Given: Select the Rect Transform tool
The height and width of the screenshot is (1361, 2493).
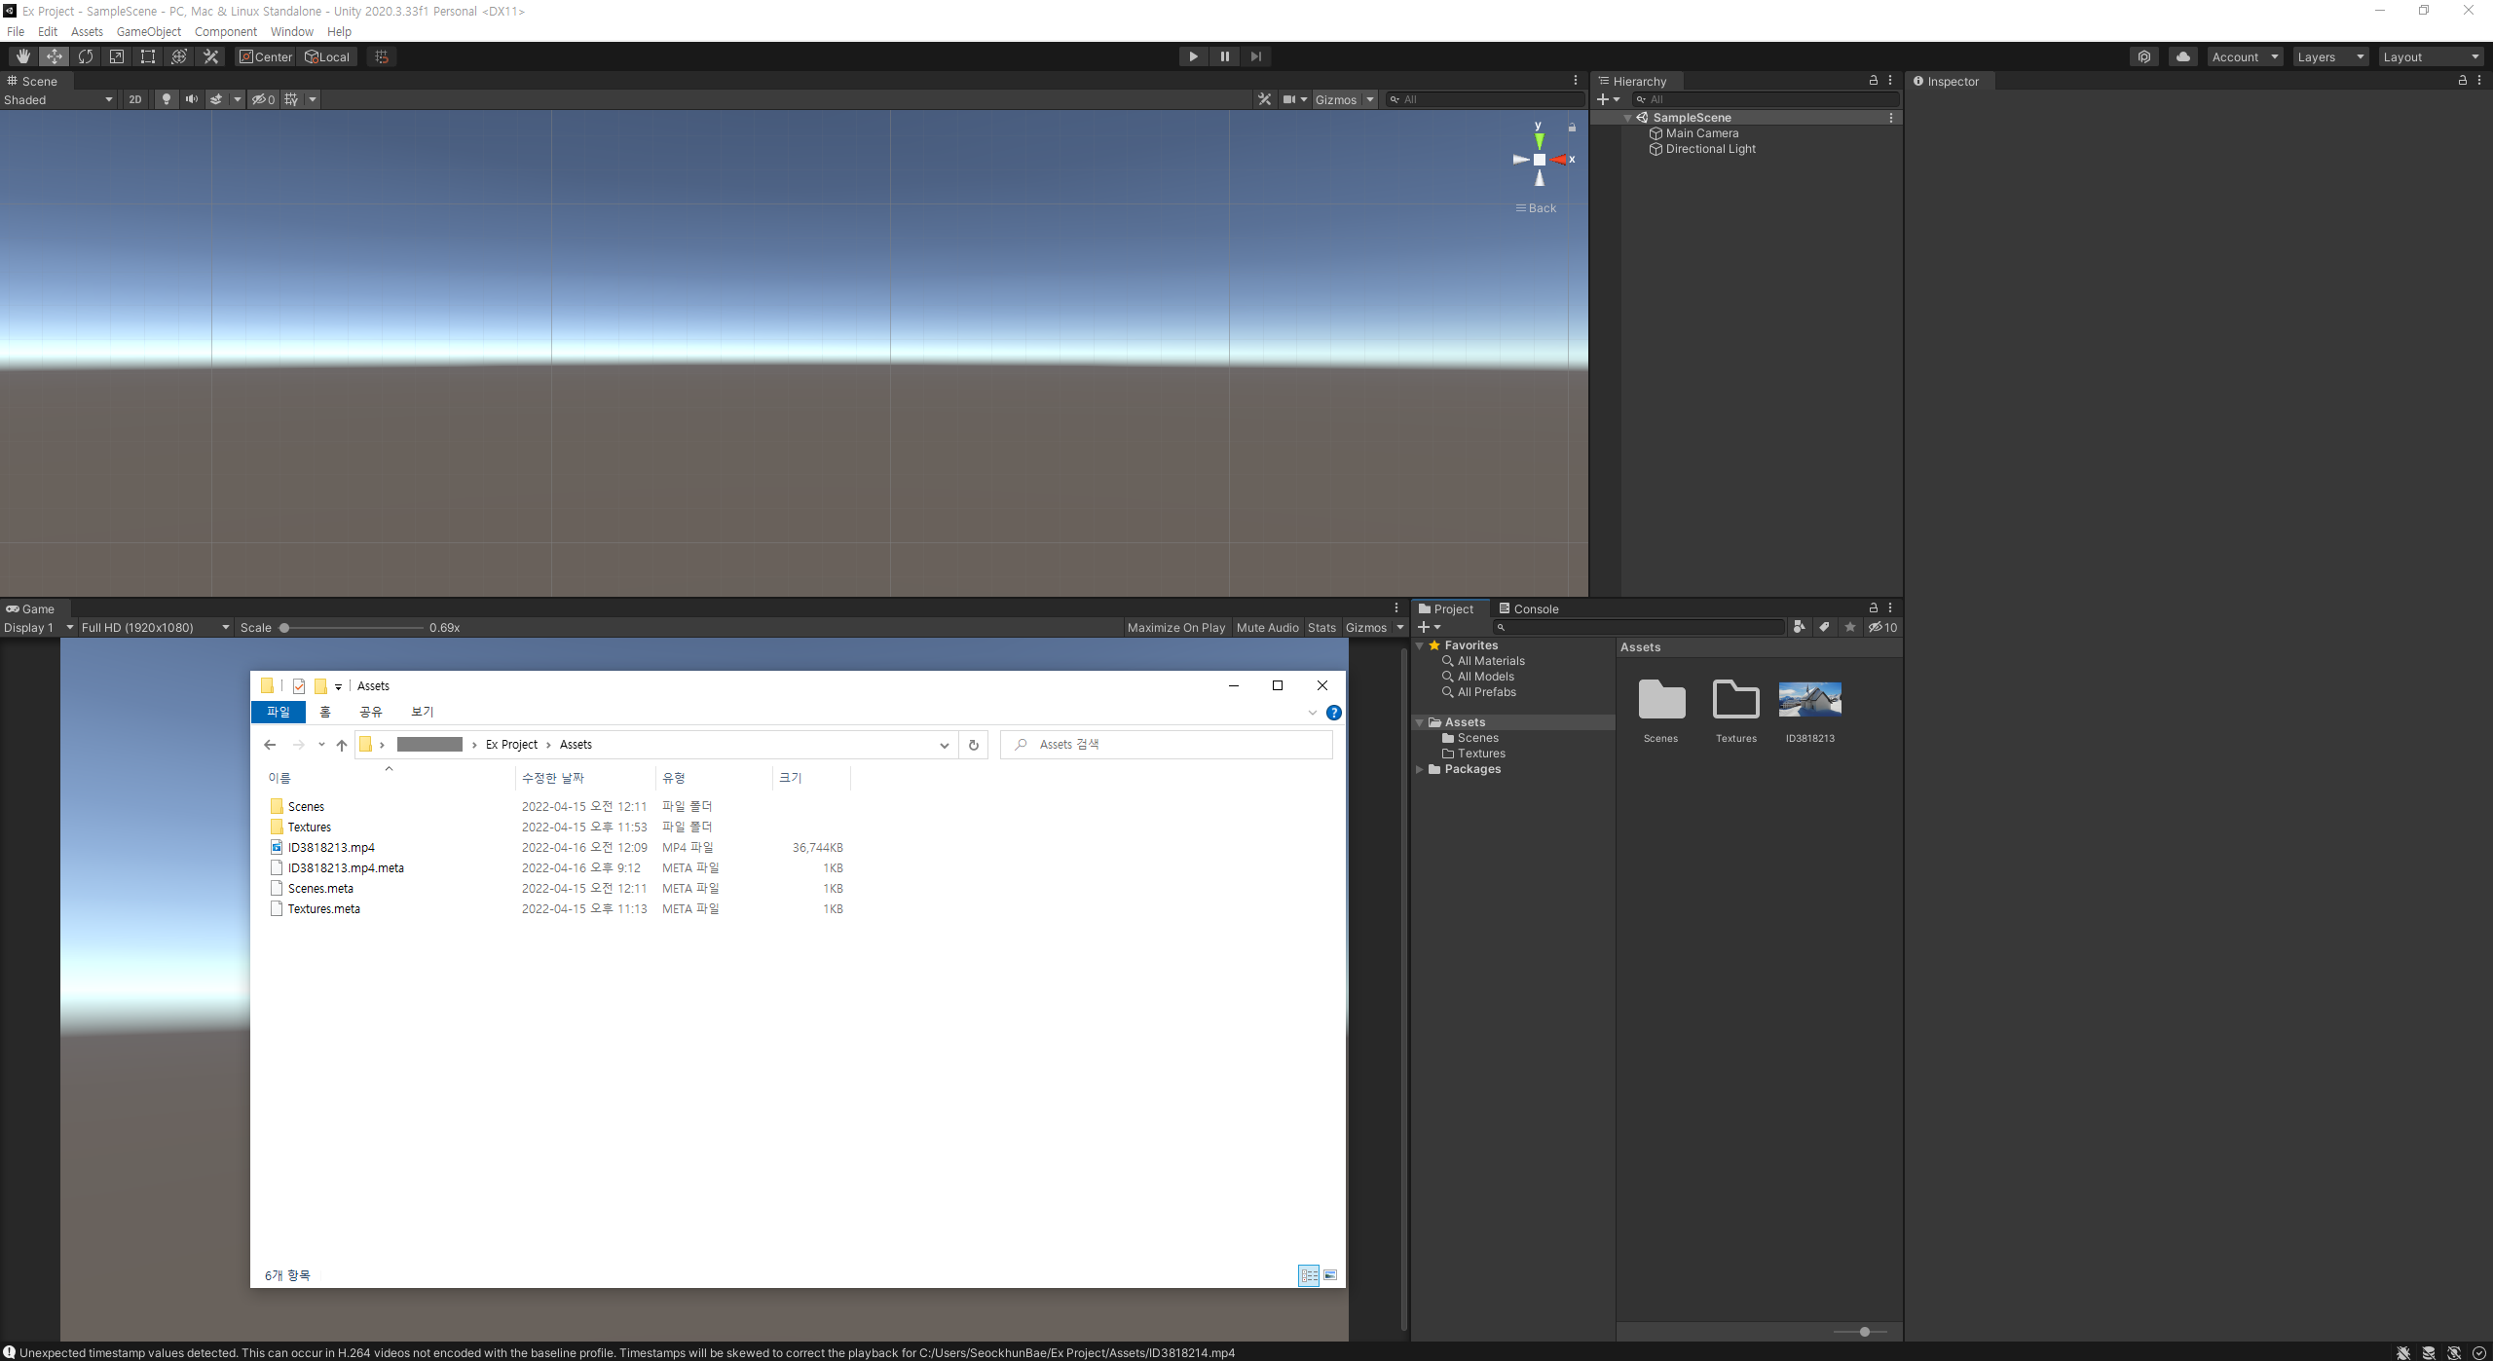Looking at the screenshot, I should pyautogui.click(x=148, y=56).
